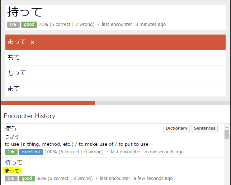Click the red quiz progress bar
Screen dimensions: 231x185
pos(48,103)
